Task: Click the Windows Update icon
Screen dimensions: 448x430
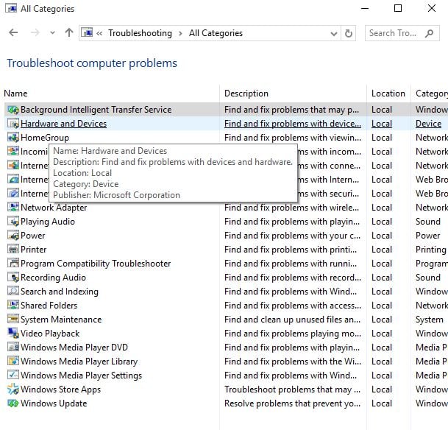Action: point(13,403)
